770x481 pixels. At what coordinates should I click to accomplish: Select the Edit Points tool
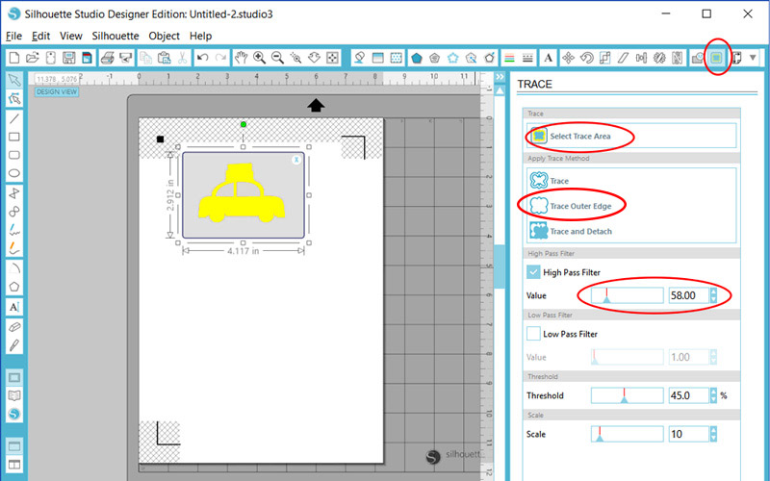coord(14,99)
